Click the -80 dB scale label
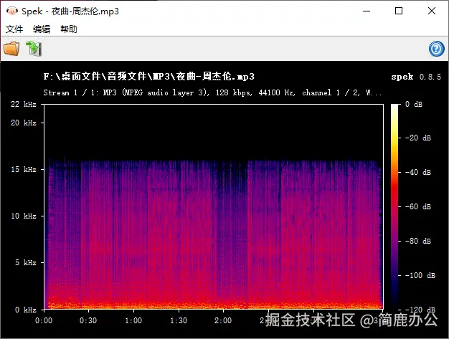Image resolution: width=449 pixels, height=339 pixels. point(418,241)
